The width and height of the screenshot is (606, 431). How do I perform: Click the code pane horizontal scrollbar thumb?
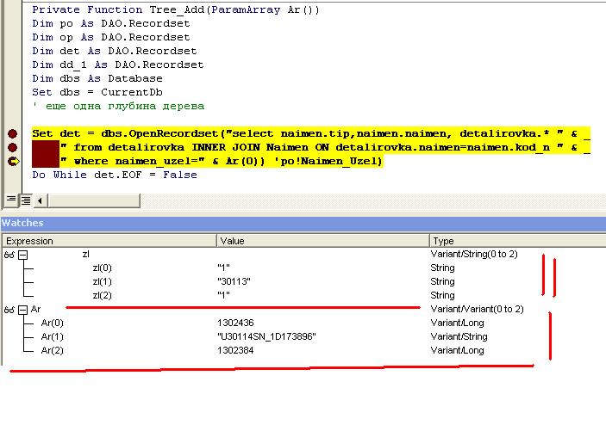point(93,200)
